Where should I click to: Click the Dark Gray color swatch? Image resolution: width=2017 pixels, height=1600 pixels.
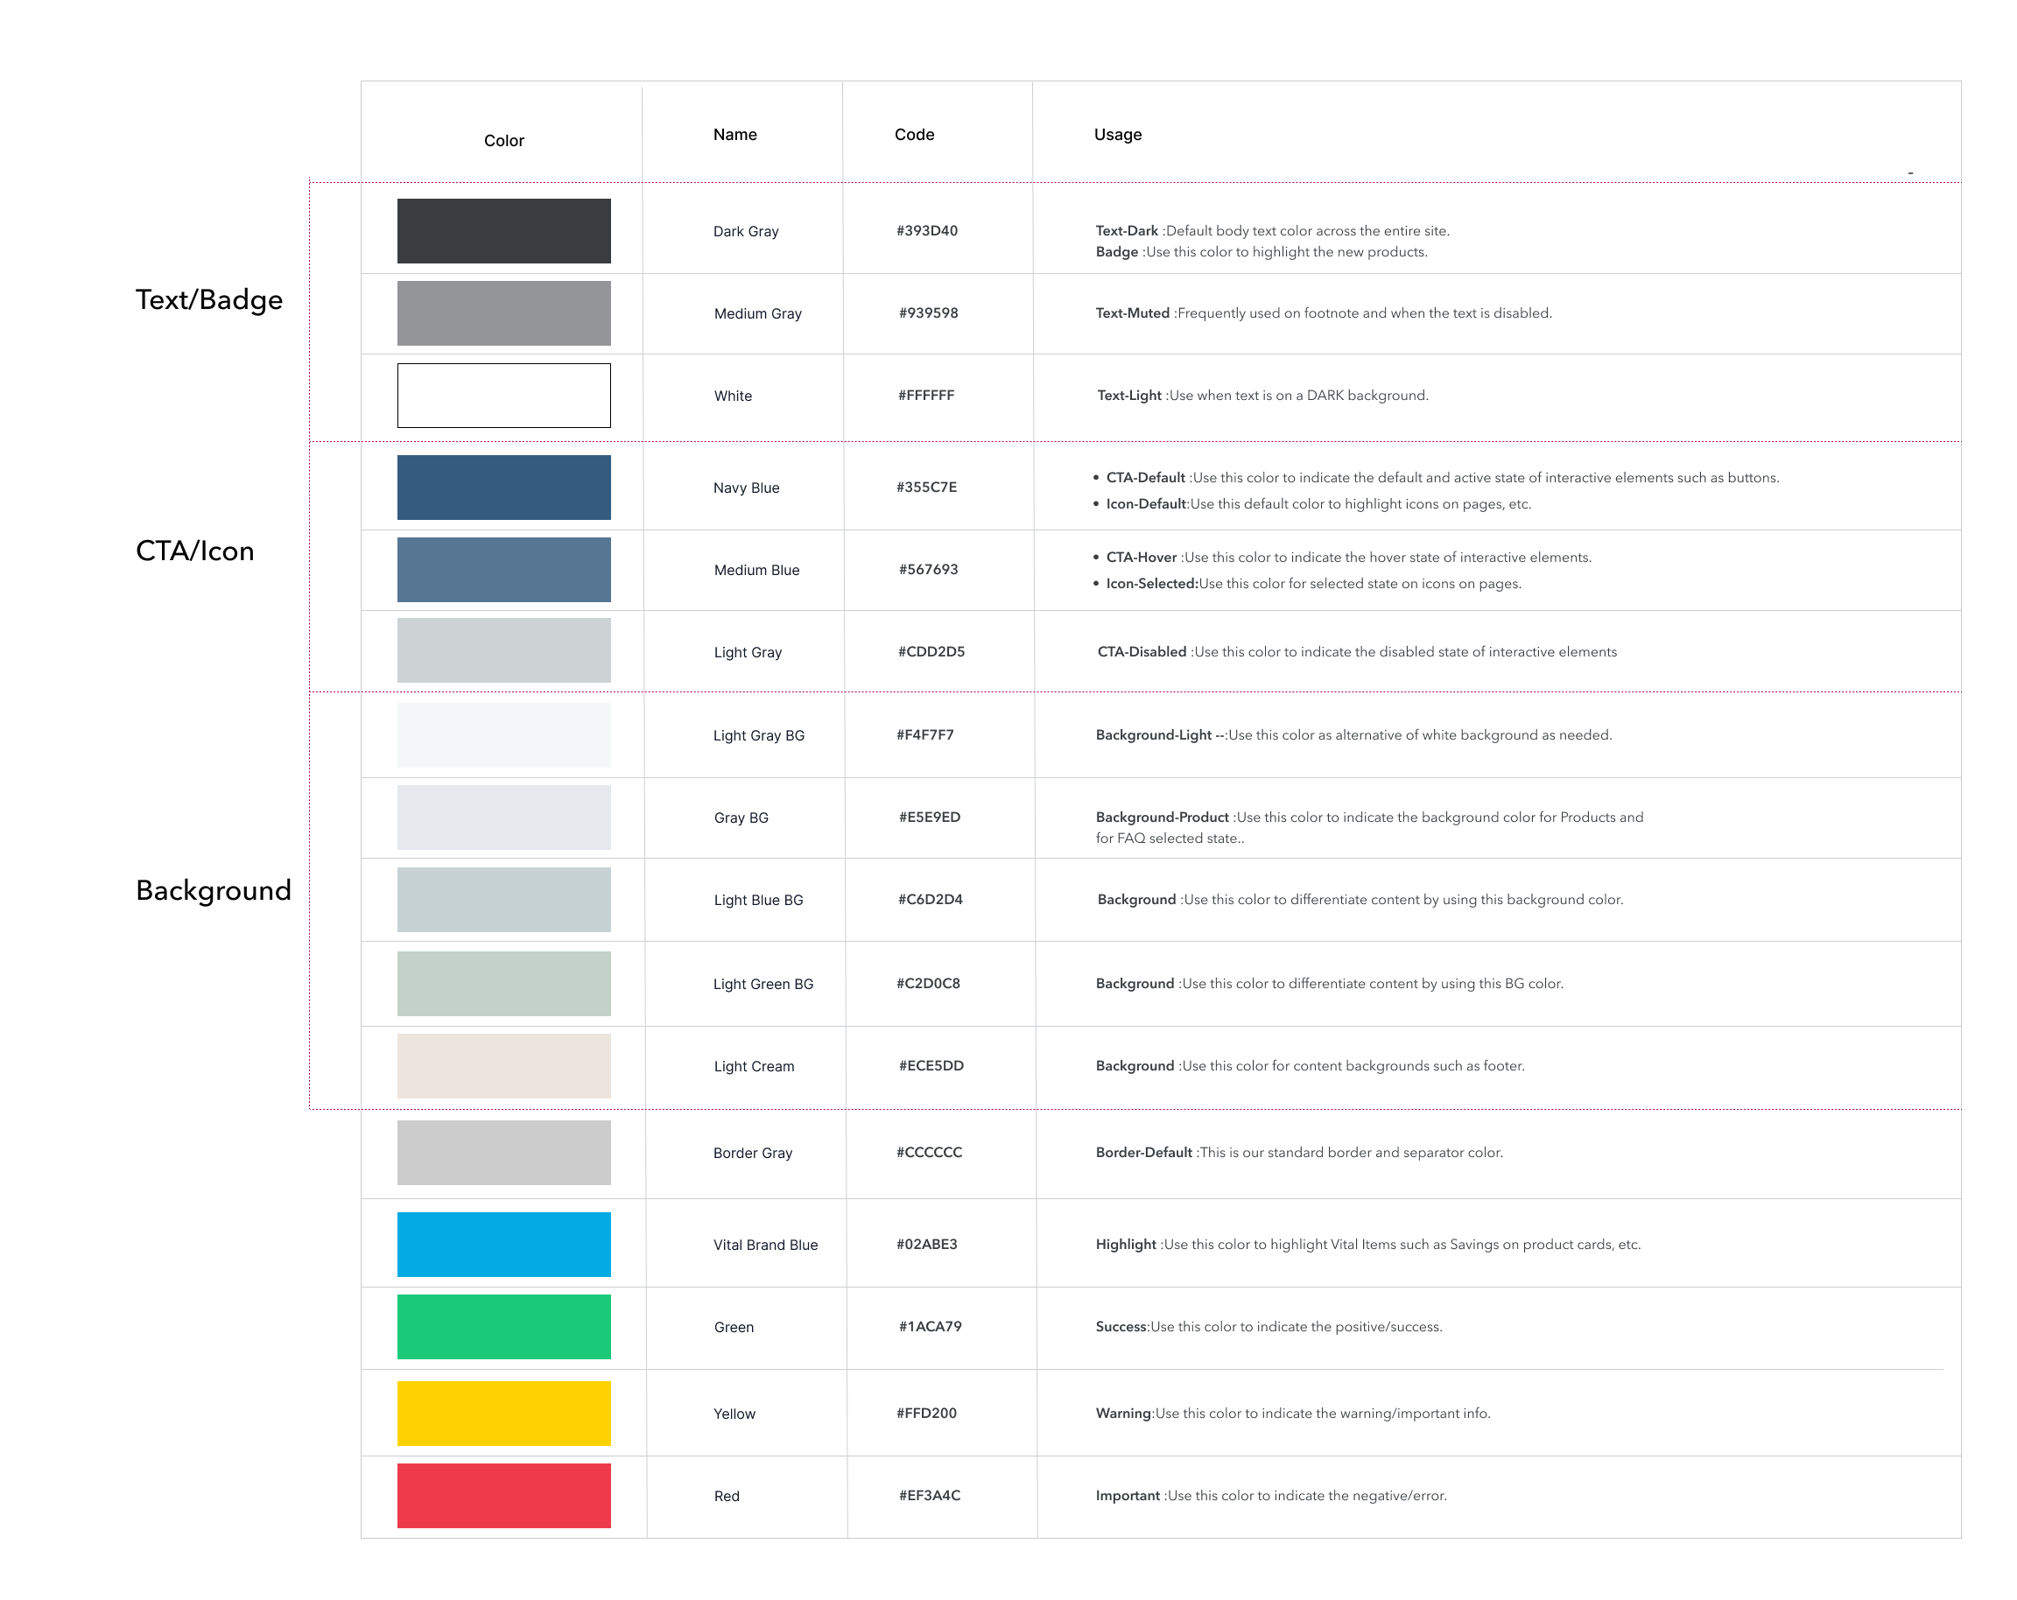503,230
